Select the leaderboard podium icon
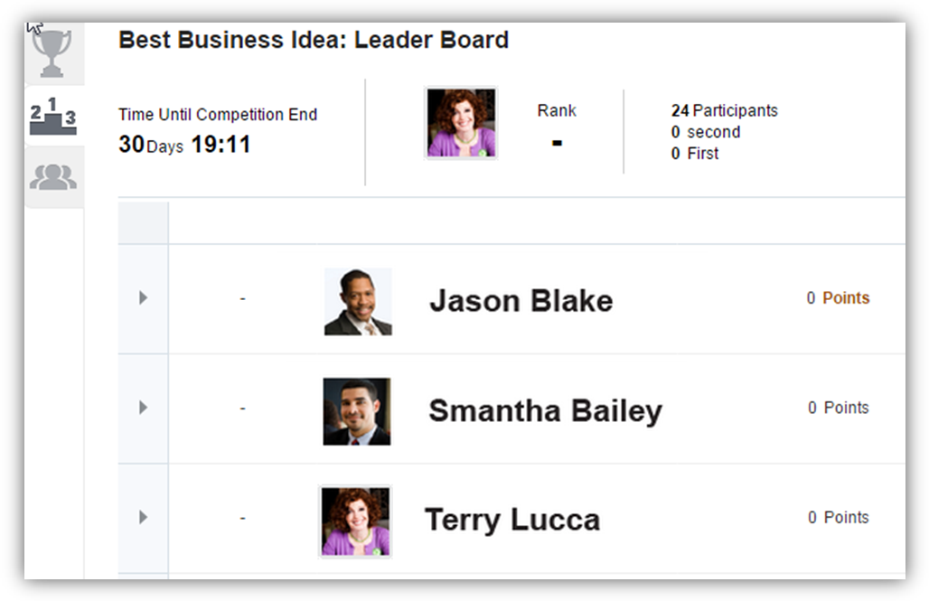Viewport: 929px width, 601px height. pos(52,116)
